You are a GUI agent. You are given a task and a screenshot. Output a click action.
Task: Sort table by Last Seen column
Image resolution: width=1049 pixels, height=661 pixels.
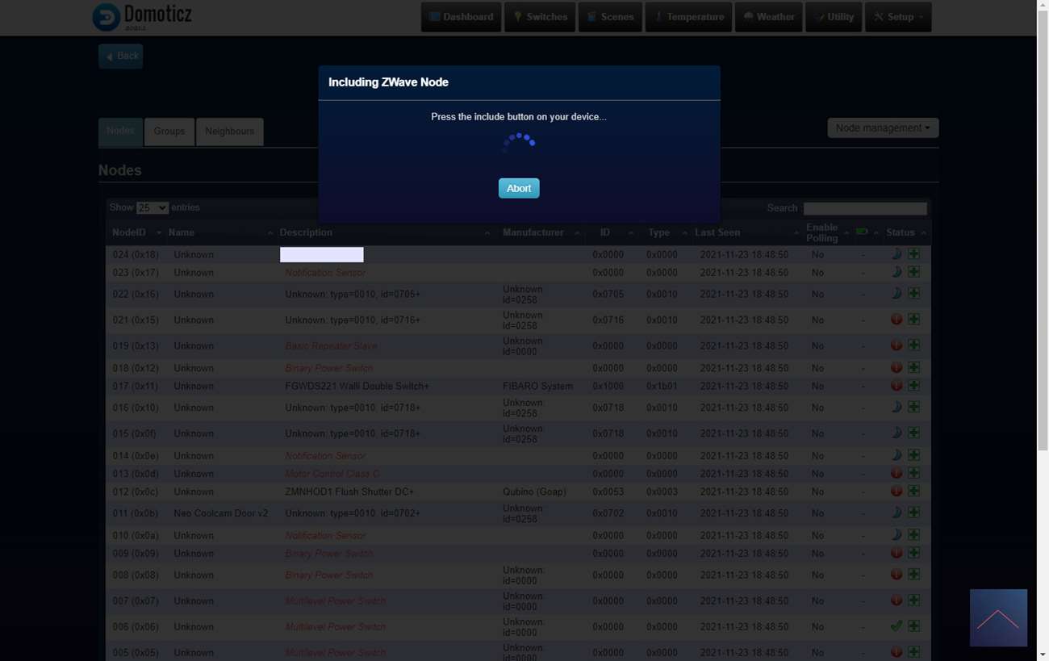717,232
